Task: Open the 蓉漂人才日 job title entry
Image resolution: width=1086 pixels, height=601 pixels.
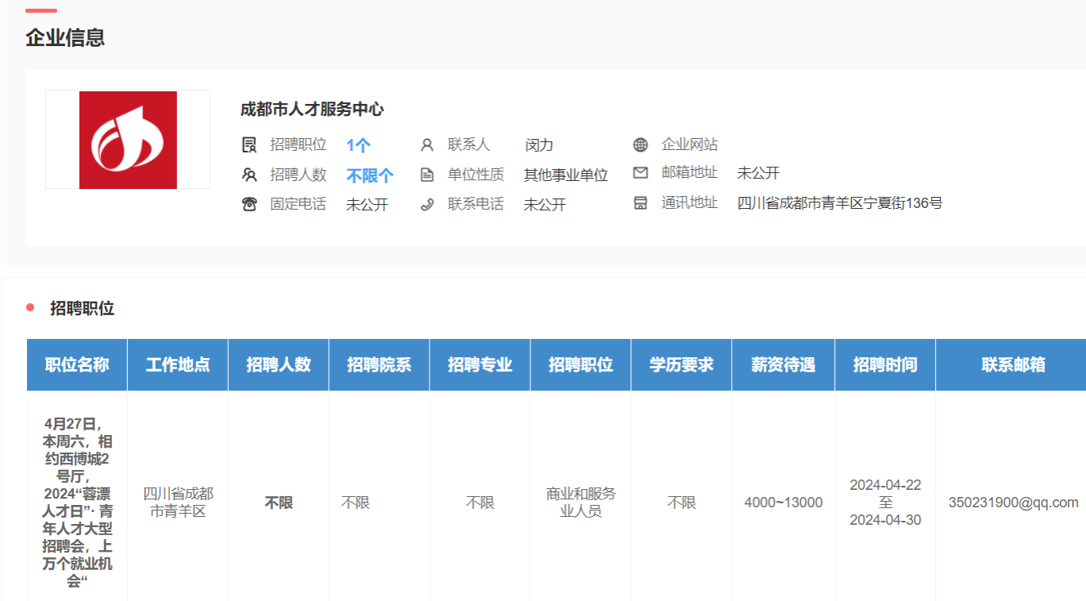Action: coord(77,503)
